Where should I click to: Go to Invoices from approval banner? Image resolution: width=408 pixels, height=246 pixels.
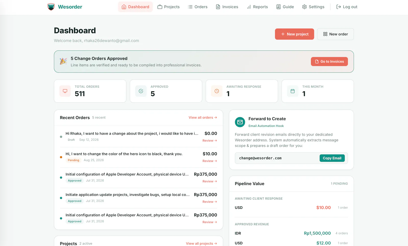[329, 61]
